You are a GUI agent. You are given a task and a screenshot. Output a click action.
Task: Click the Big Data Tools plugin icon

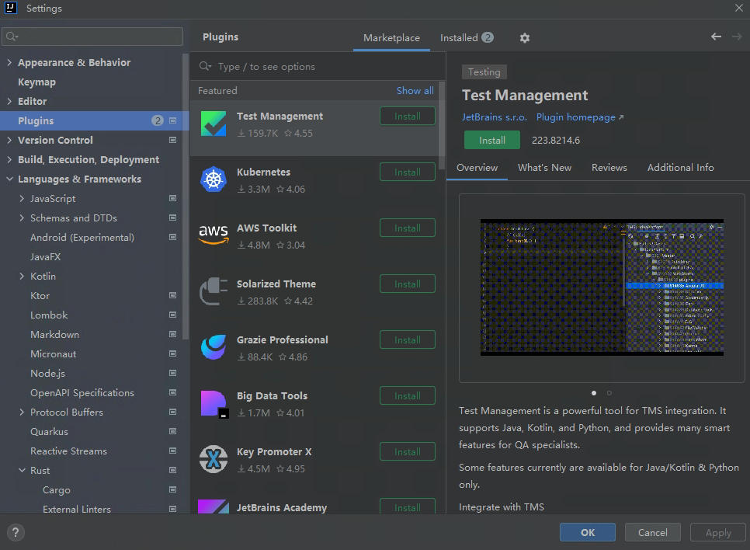[x=214, y=403]
